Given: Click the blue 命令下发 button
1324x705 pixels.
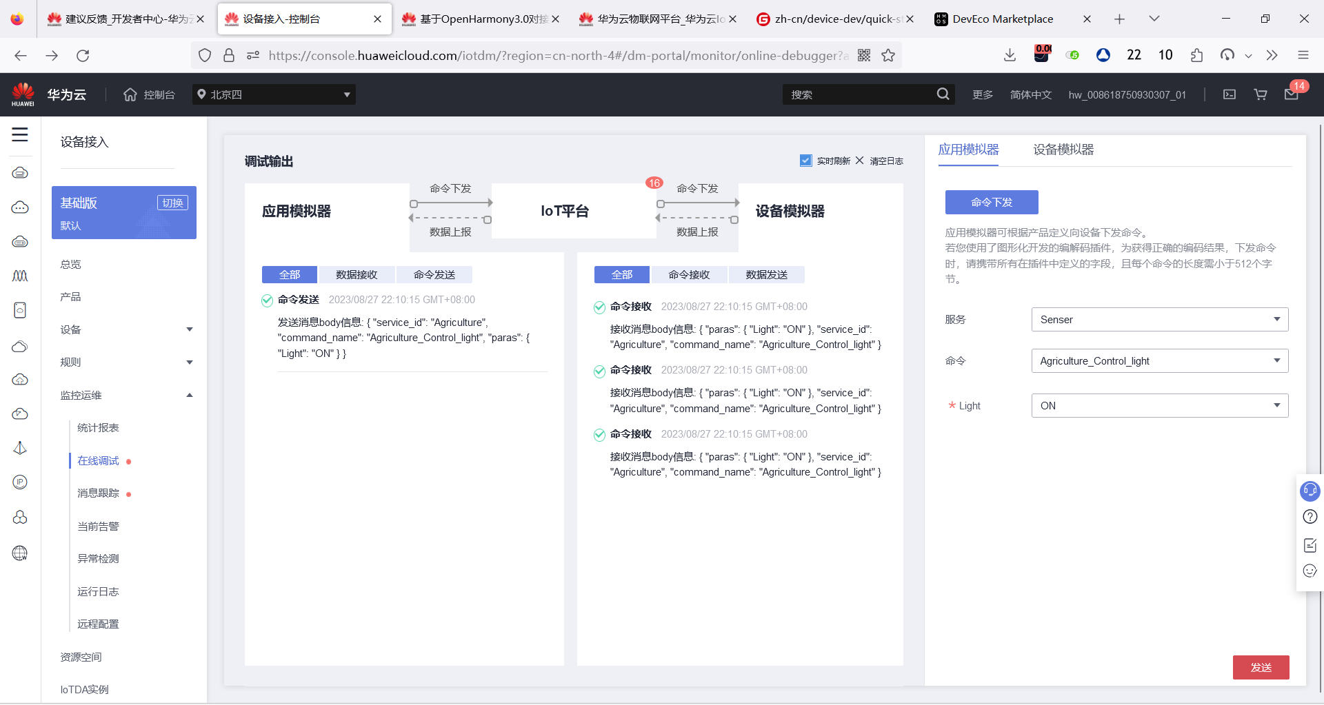Looking at the screenshot, I should point(992,202).
